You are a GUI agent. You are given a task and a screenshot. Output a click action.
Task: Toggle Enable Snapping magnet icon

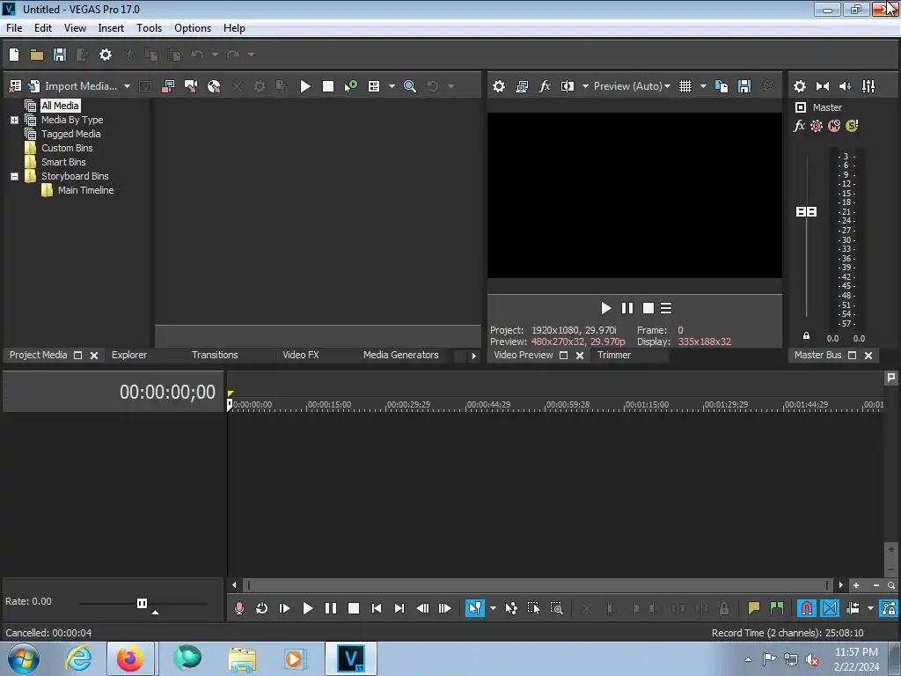pos(807,608)
